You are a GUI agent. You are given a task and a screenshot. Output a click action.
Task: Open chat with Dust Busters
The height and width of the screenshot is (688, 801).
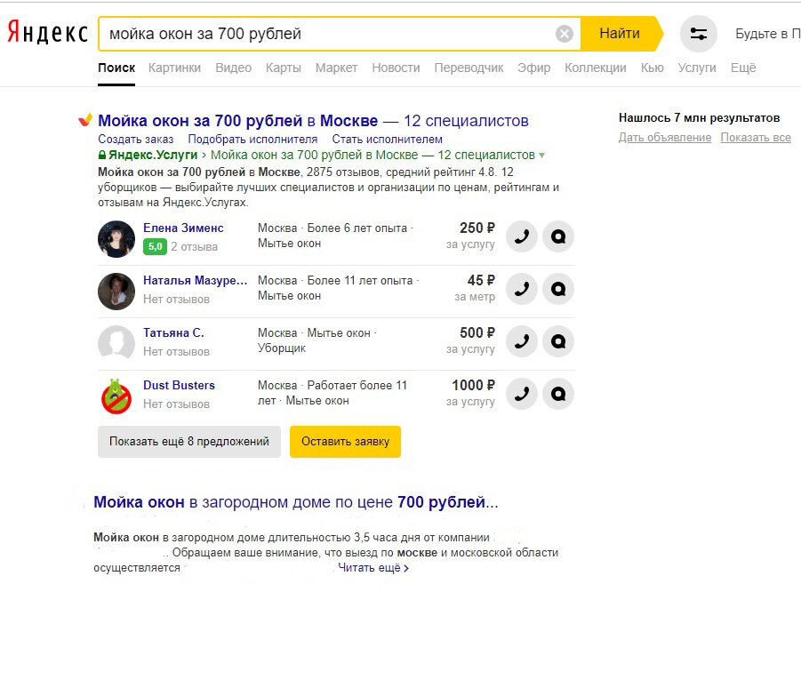[558, 394]
